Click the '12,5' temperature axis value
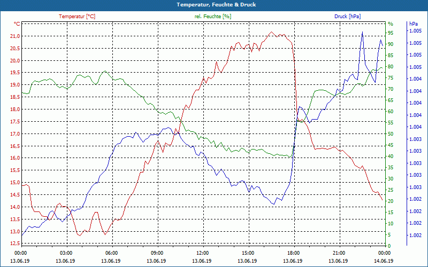 pyautogui.click(x=15, y=244)
